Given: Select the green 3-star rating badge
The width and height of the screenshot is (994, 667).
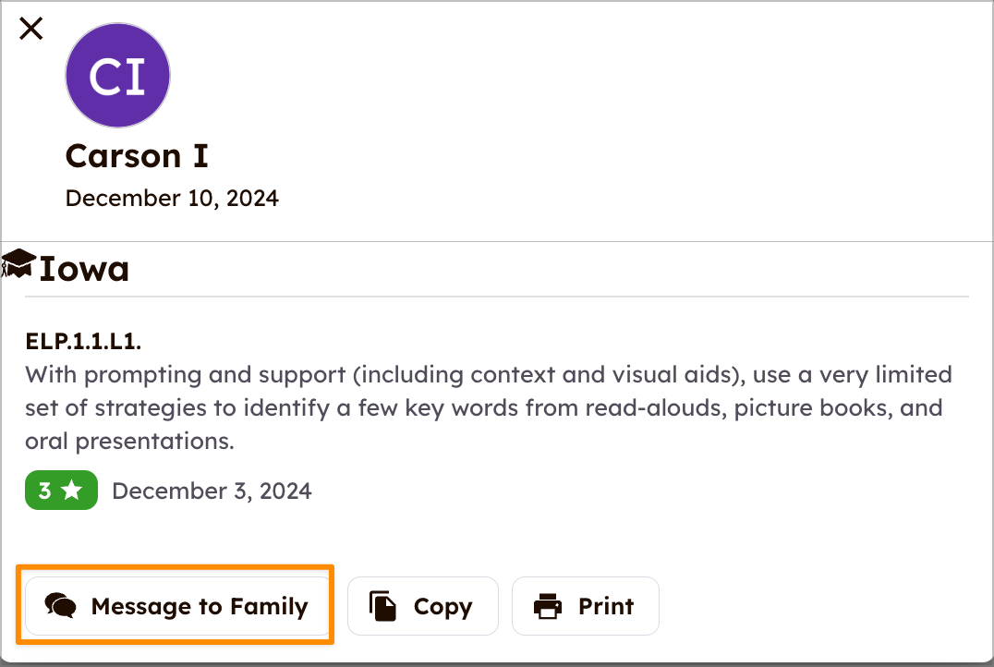Looking at the screenshot, I should tap(62, 491).
